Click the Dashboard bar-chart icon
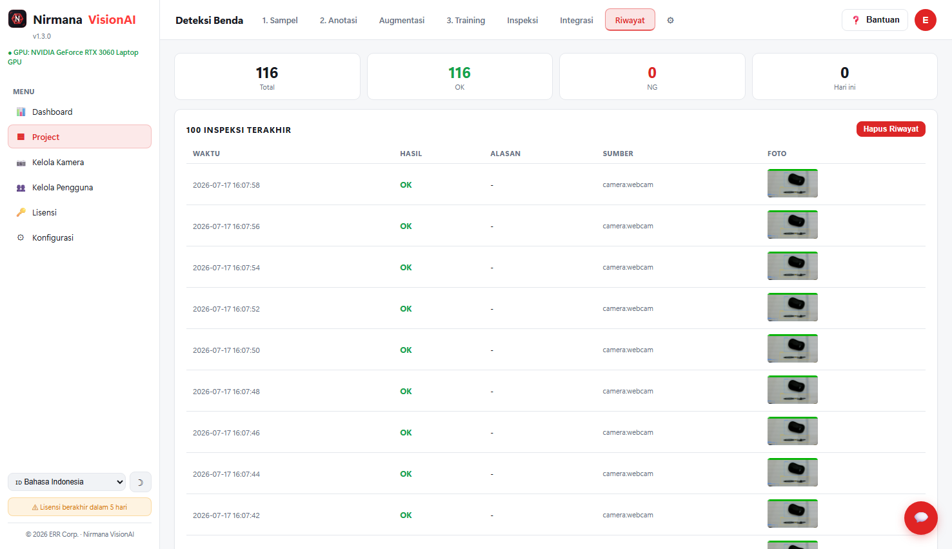The image size is (952, 549). (x=21, y=112)
